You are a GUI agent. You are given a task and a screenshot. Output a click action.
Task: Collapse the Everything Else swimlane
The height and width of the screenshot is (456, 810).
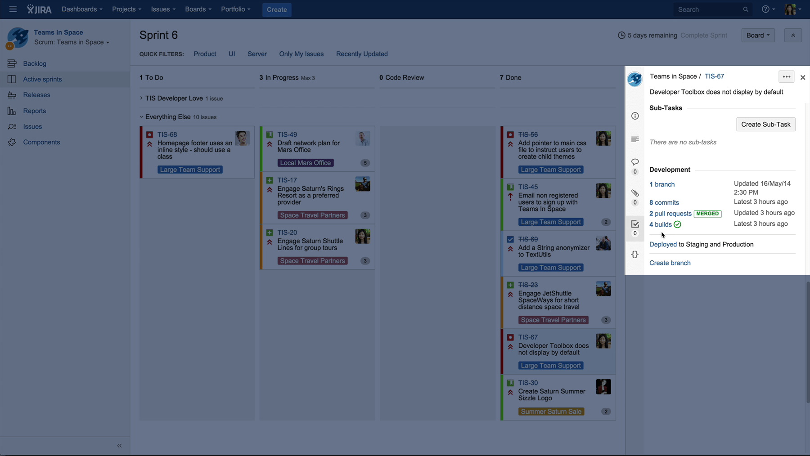[x=141, y=117]
